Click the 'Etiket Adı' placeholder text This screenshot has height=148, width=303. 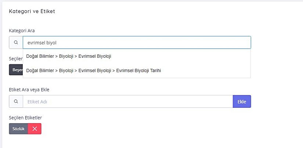(37, 102)
